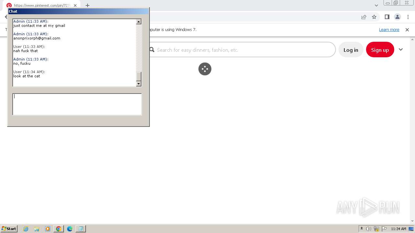Click the "no, fucku" chat message
Image resolution: width=415 pixels, height=233 pixels.
pyautogui.click(x=22, y=63)
